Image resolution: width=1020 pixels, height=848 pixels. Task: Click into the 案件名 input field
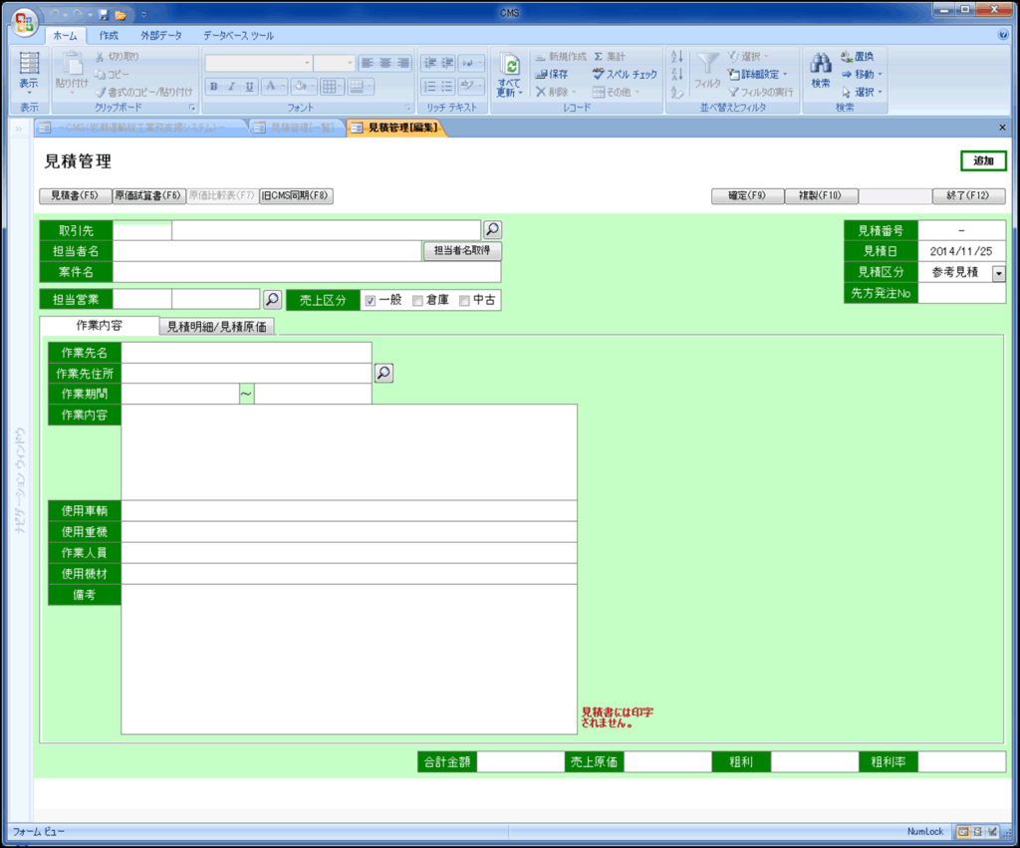[307, 272]
